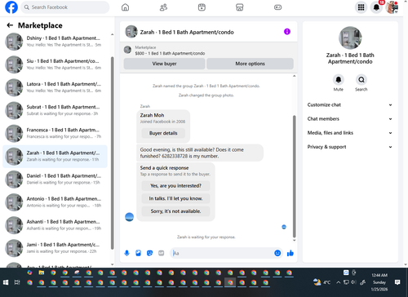
Task: Open the Reels video icon
Action: (202, 7)
